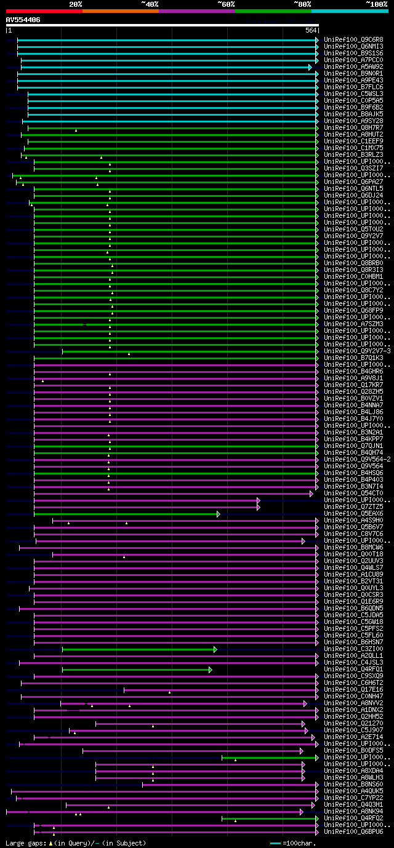Select the UniRef100_Q8R3I3 label

[353, 270]
